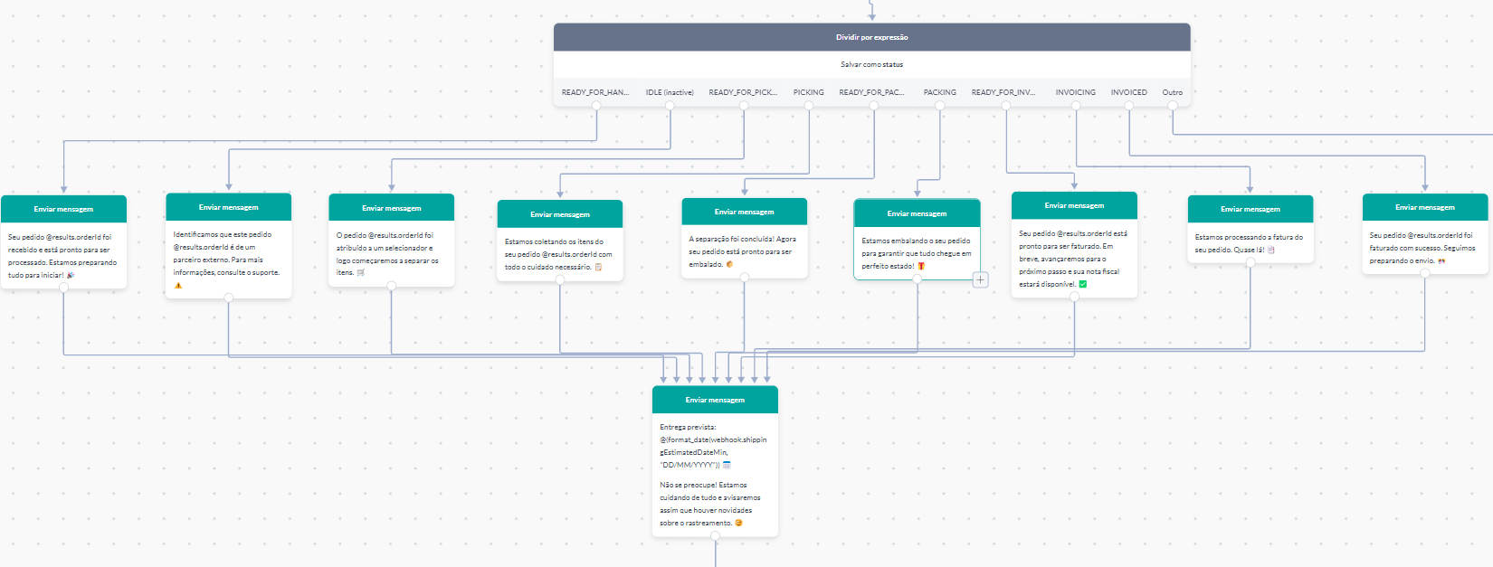Click exit connector of 'A separação foi concluída' node
Screen dimensions: 1493x567
coord(744,278)
